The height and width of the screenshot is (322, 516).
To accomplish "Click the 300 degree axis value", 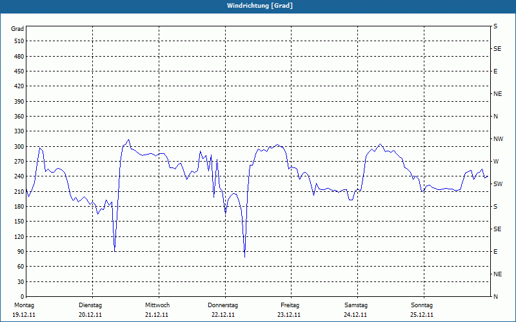I will tap(19, 147).
